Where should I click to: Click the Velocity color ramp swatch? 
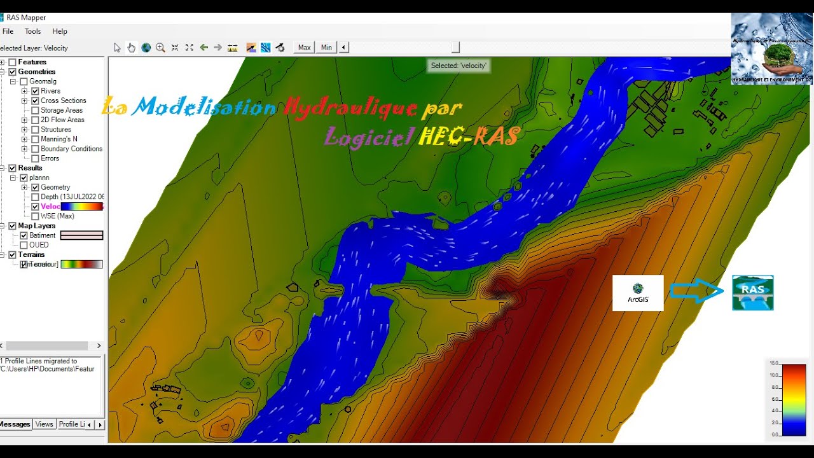pos(81,207)
